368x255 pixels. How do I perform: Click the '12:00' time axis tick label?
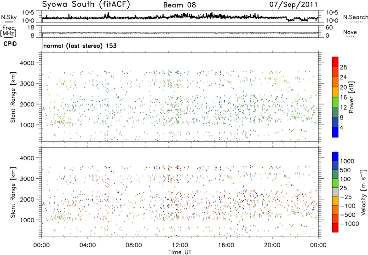180,245
